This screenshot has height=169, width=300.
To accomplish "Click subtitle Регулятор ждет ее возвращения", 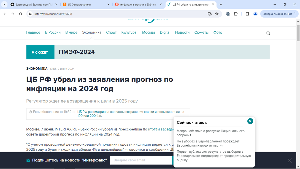I will click(x=82, y=101).
